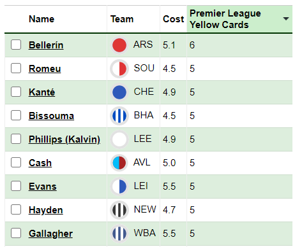Open the Phillips (Kalvin) player link
Image resolution: width=295 pixels, height=247 pixels.
tap(64, 139)
